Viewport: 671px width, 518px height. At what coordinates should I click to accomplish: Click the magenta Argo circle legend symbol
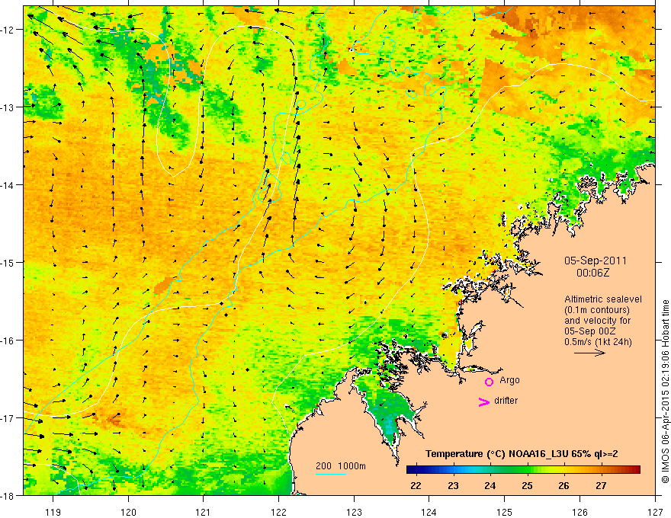[x=489, y=382]
